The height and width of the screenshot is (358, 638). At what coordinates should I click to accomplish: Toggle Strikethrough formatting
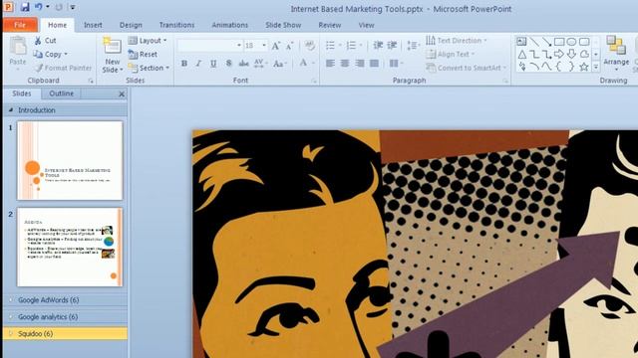243,64
